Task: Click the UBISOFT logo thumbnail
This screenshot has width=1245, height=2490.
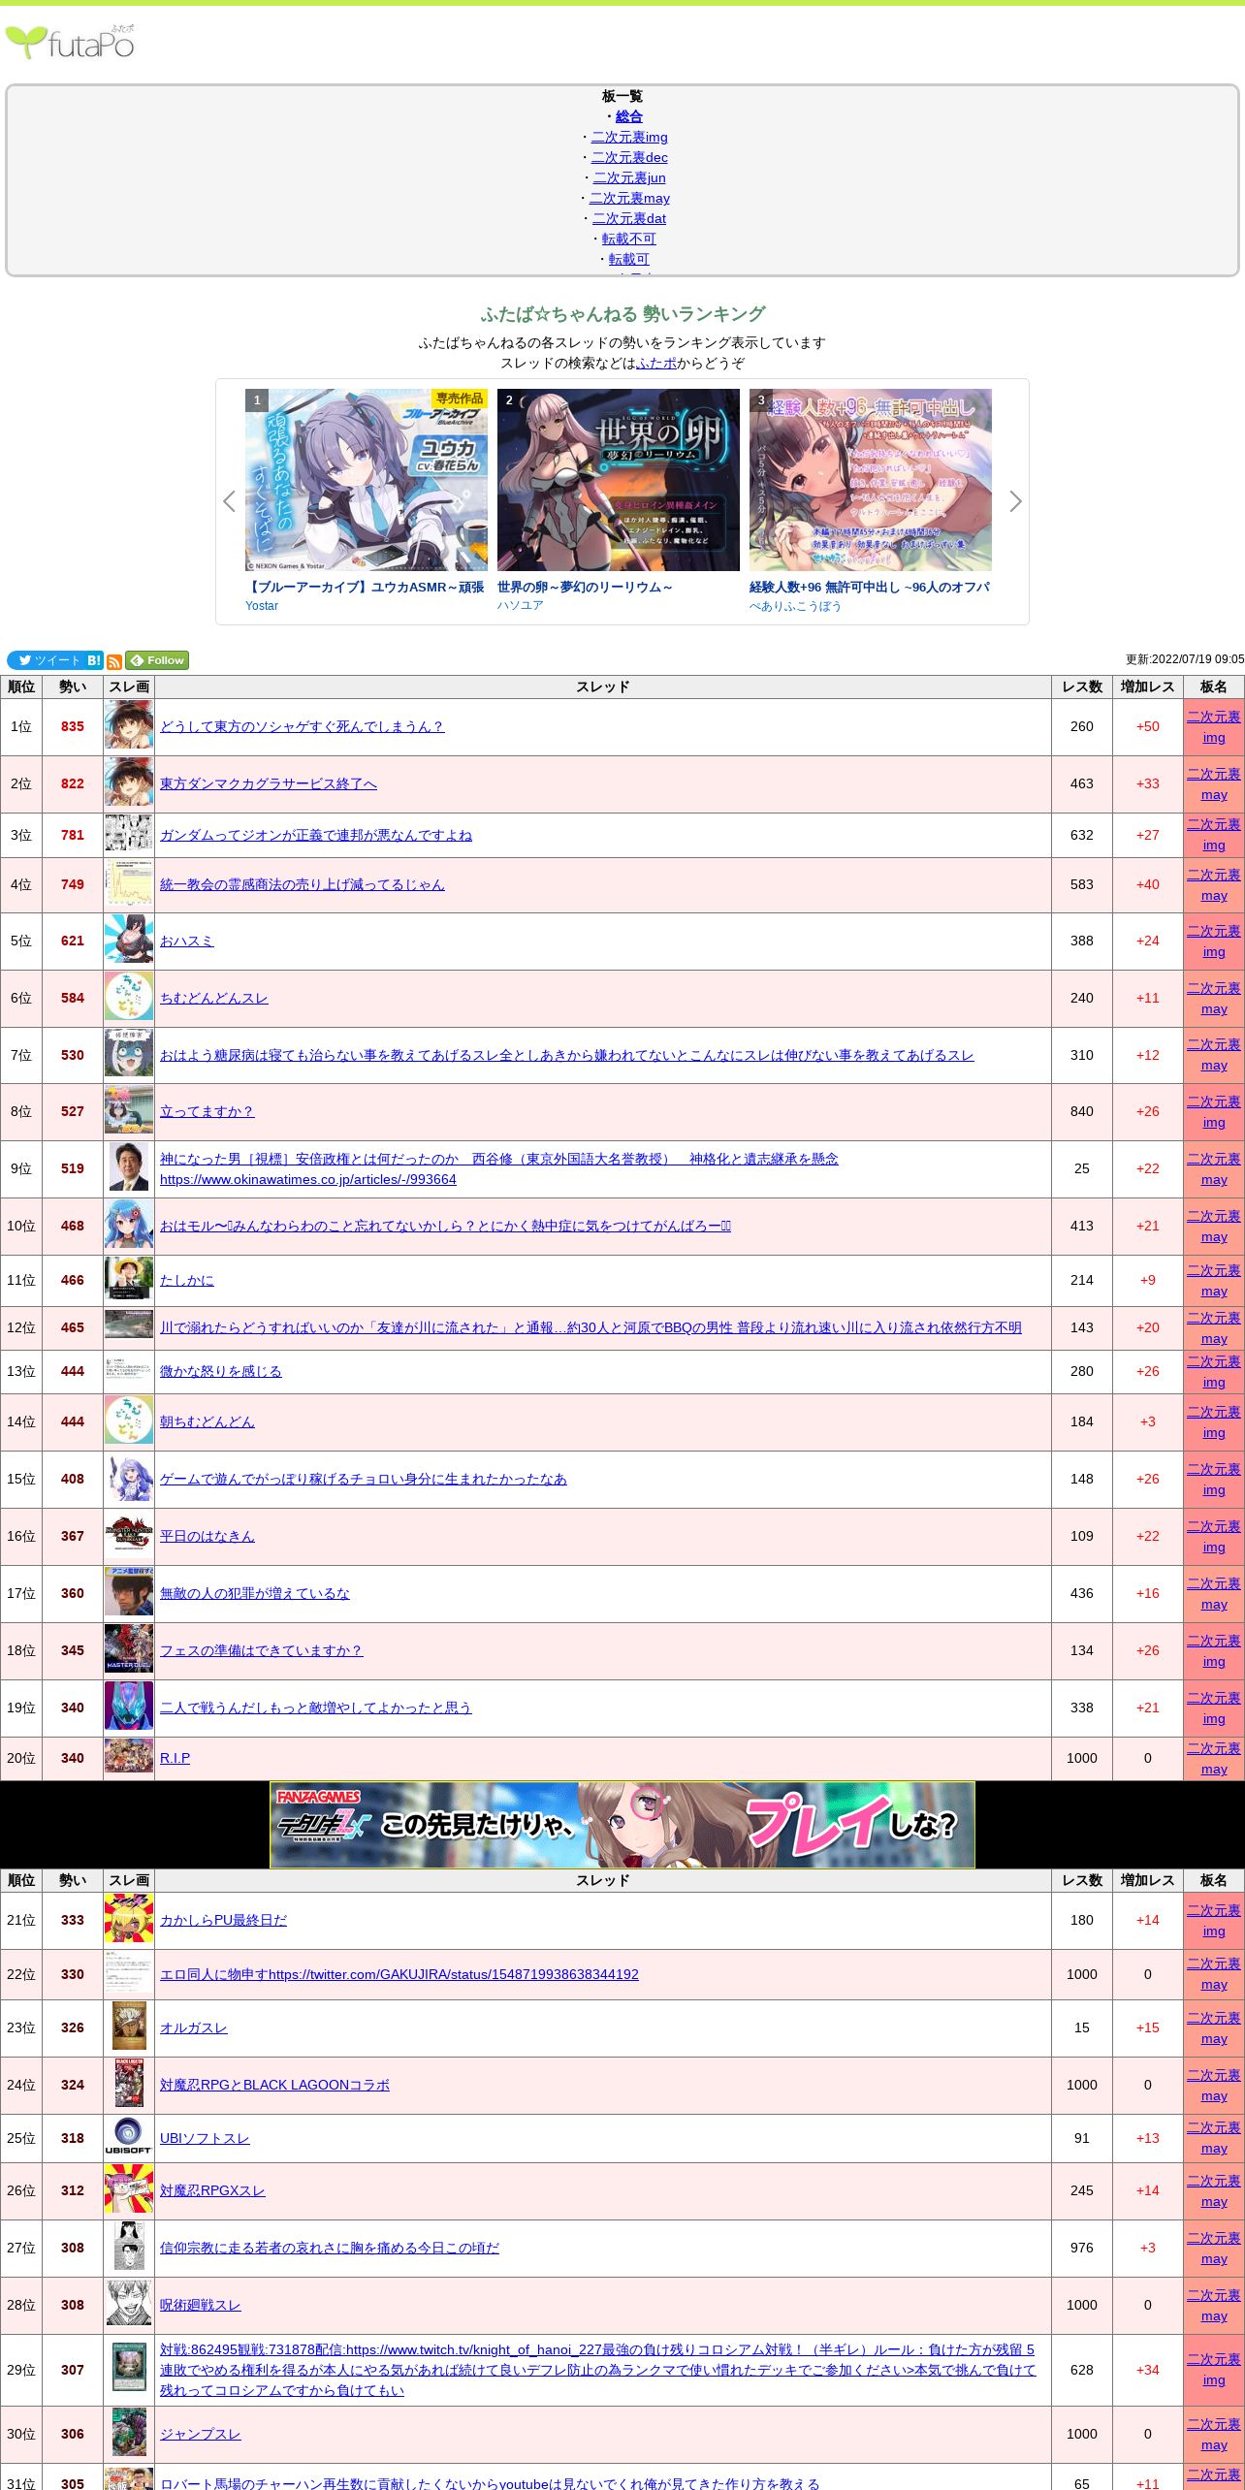Action: [129, 2137]
